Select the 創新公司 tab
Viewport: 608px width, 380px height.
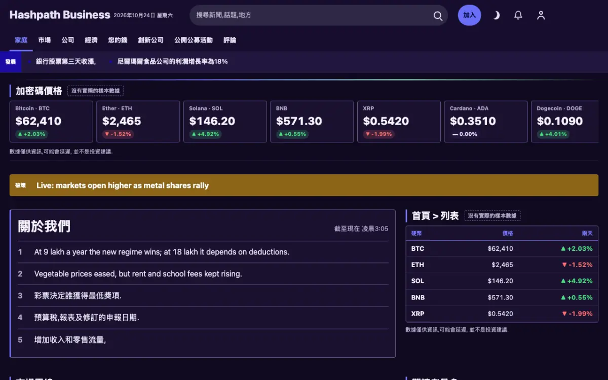click(x=150, y=40)
